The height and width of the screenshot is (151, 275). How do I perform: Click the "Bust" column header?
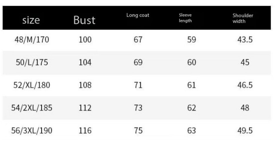pos(84,20)
